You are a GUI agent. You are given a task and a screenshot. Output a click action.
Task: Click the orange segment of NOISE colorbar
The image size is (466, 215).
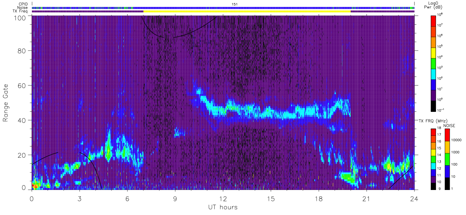(x=447, y=147)
